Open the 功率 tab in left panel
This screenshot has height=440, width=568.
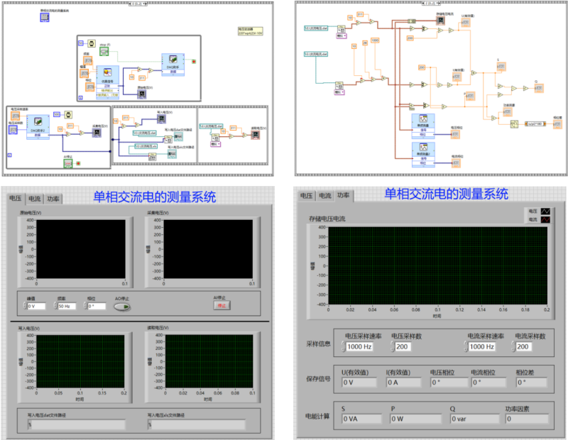53,199
